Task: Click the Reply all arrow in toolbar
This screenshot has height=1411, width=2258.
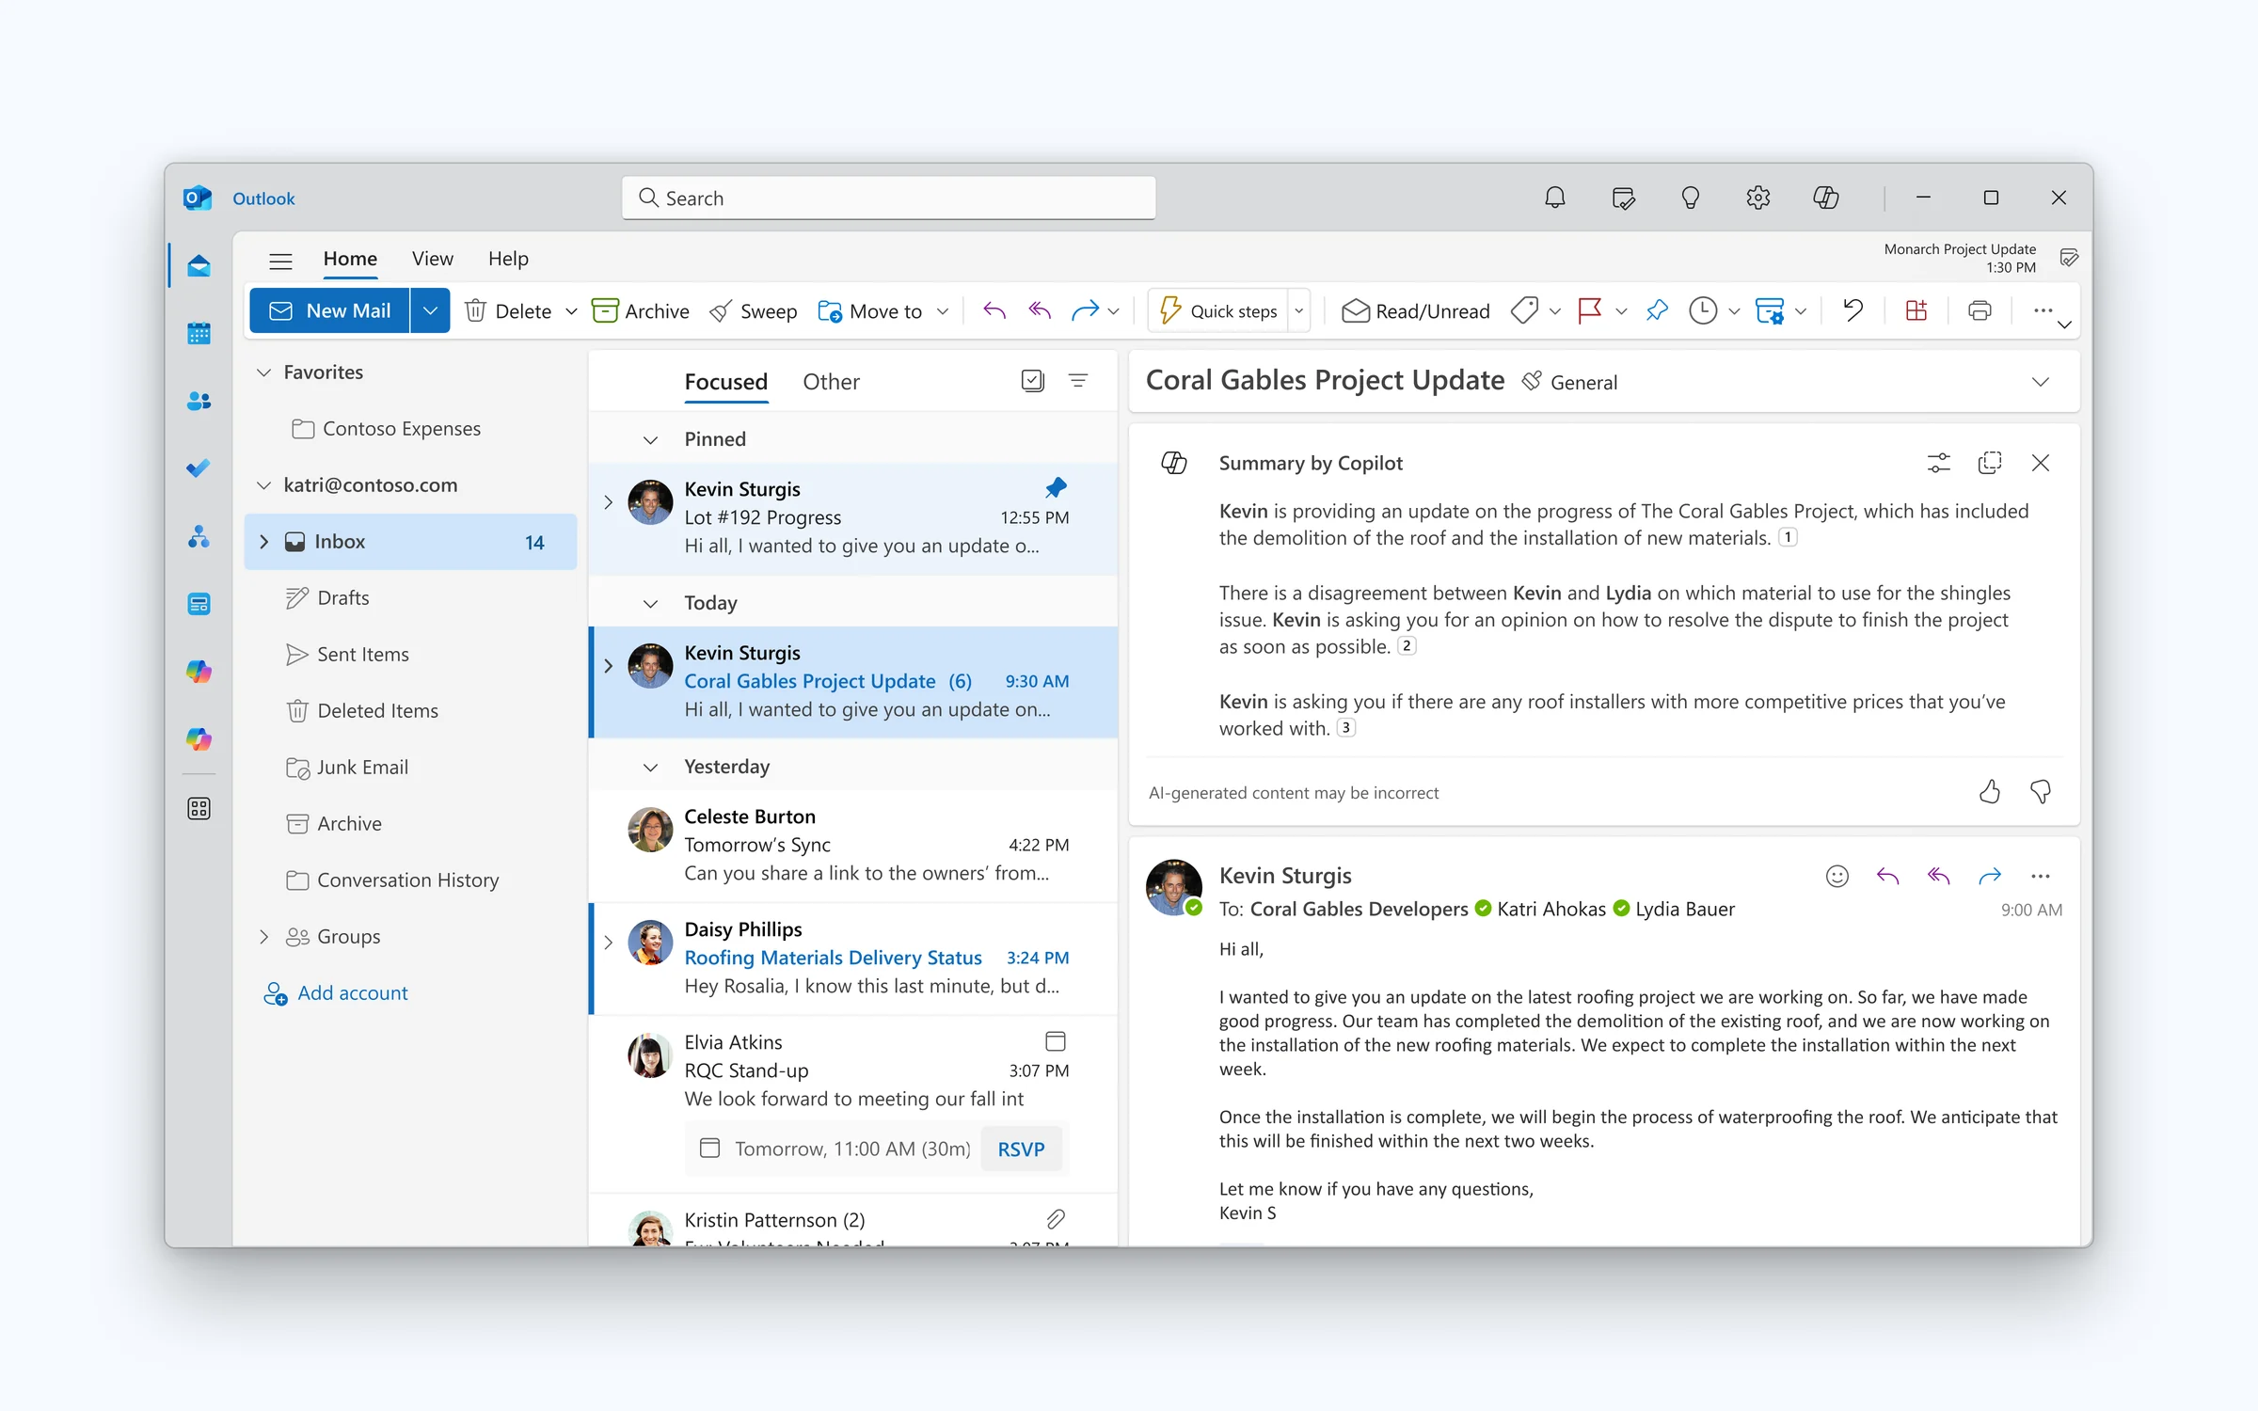Action: click(1040, 310)
